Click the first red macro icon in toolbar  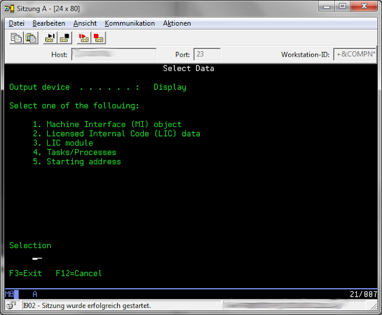(84, 38)
